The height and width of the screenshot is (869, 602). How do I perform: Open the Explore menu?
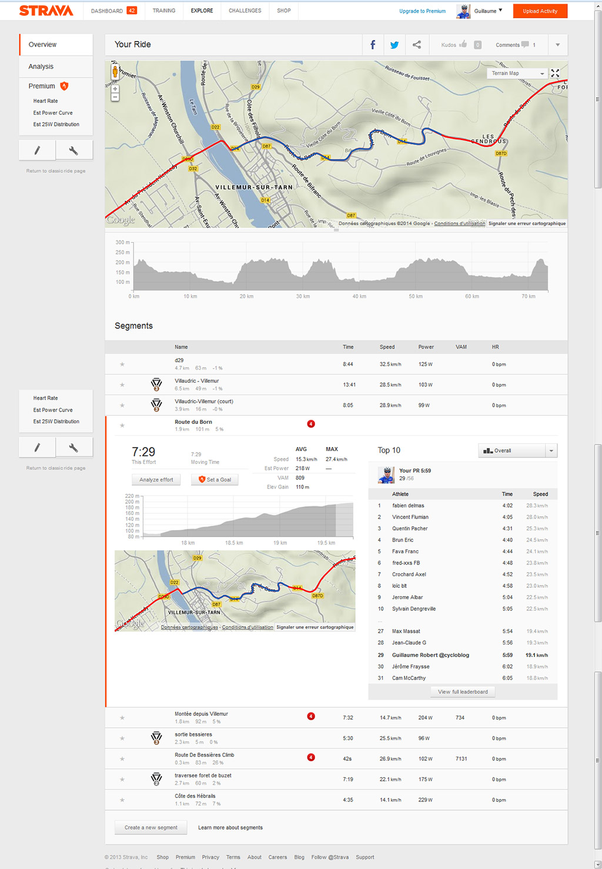[x=202, y=11]
